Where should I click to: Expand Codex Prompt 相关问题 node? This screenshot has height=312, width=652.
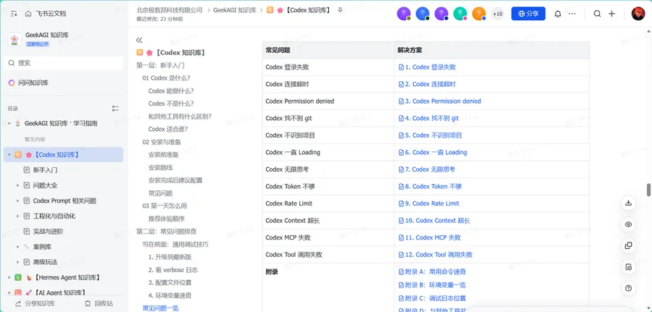[x=18, y=201]
